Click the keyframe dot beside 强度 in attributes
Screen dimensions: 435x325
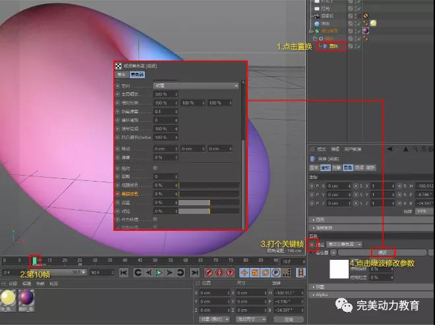coord(312,244)
